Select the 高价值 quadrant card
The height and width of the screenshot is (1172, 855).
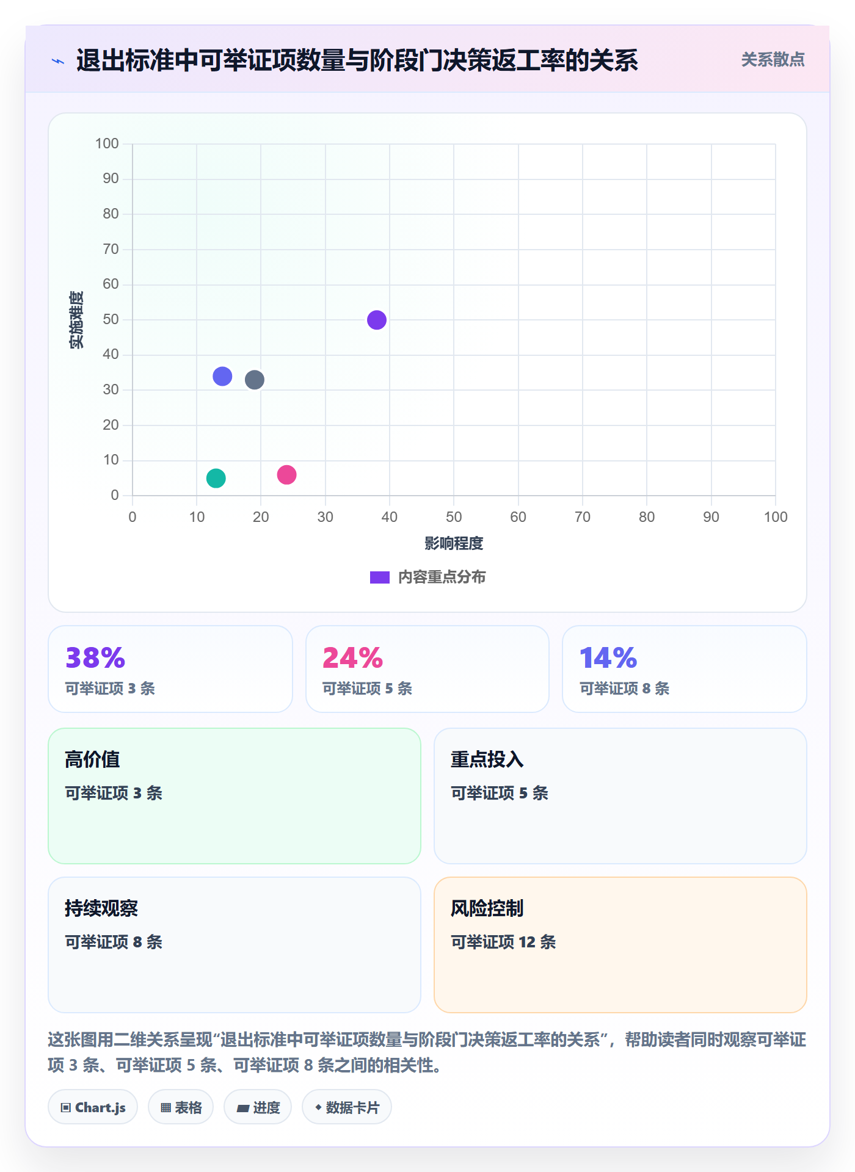click(235, 796)
